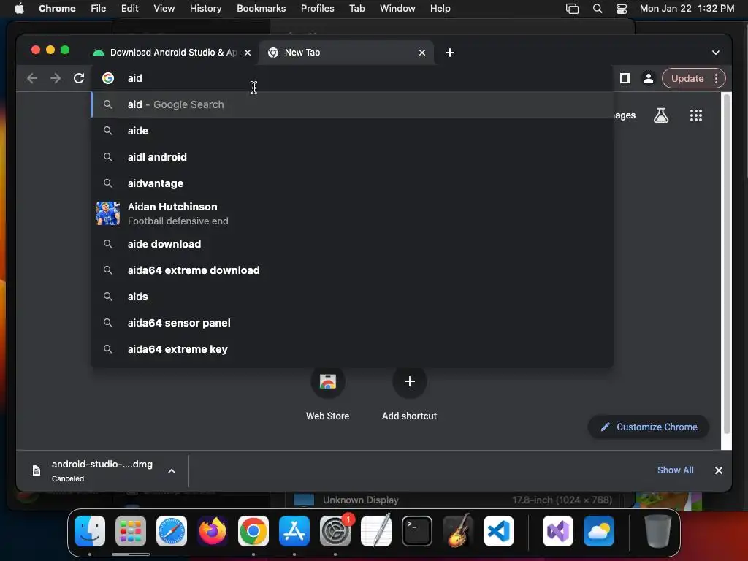Image resolution: width=748 pixels, height=561 pixels.
Task: Open Finder from the Dock
Action: 90,531
